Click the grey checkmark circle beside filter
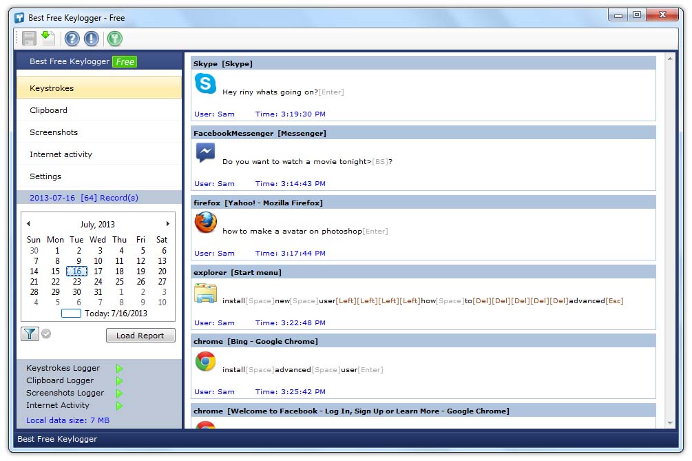The width and height of the screenshot is (692, 461). [x=46, y=334]
